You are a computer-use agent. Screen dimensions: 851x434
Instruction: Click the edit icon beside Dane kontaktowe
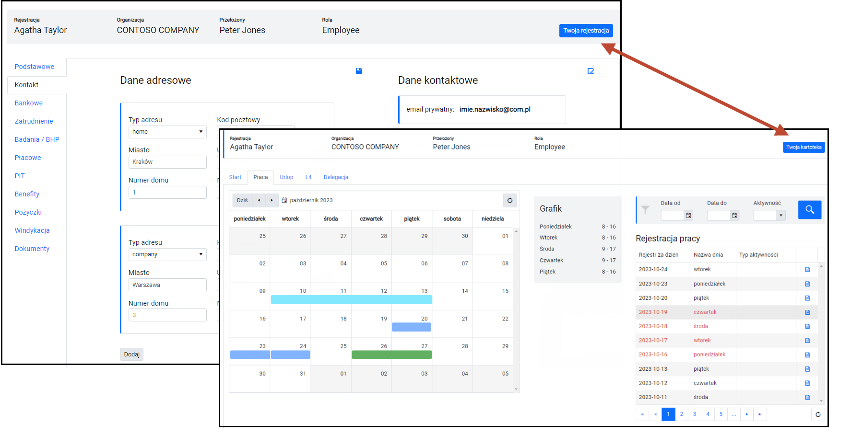[591, 71]
